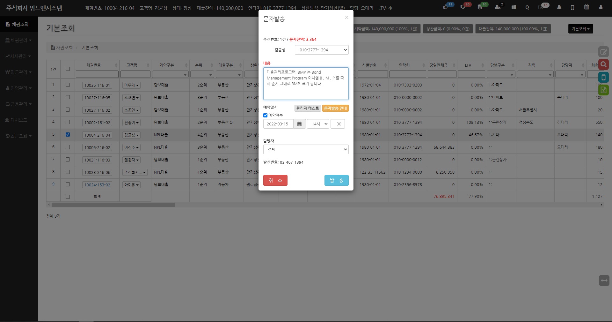Select 채권조회 in the left sidebar
612x322 pixels.
click(19, 24)
